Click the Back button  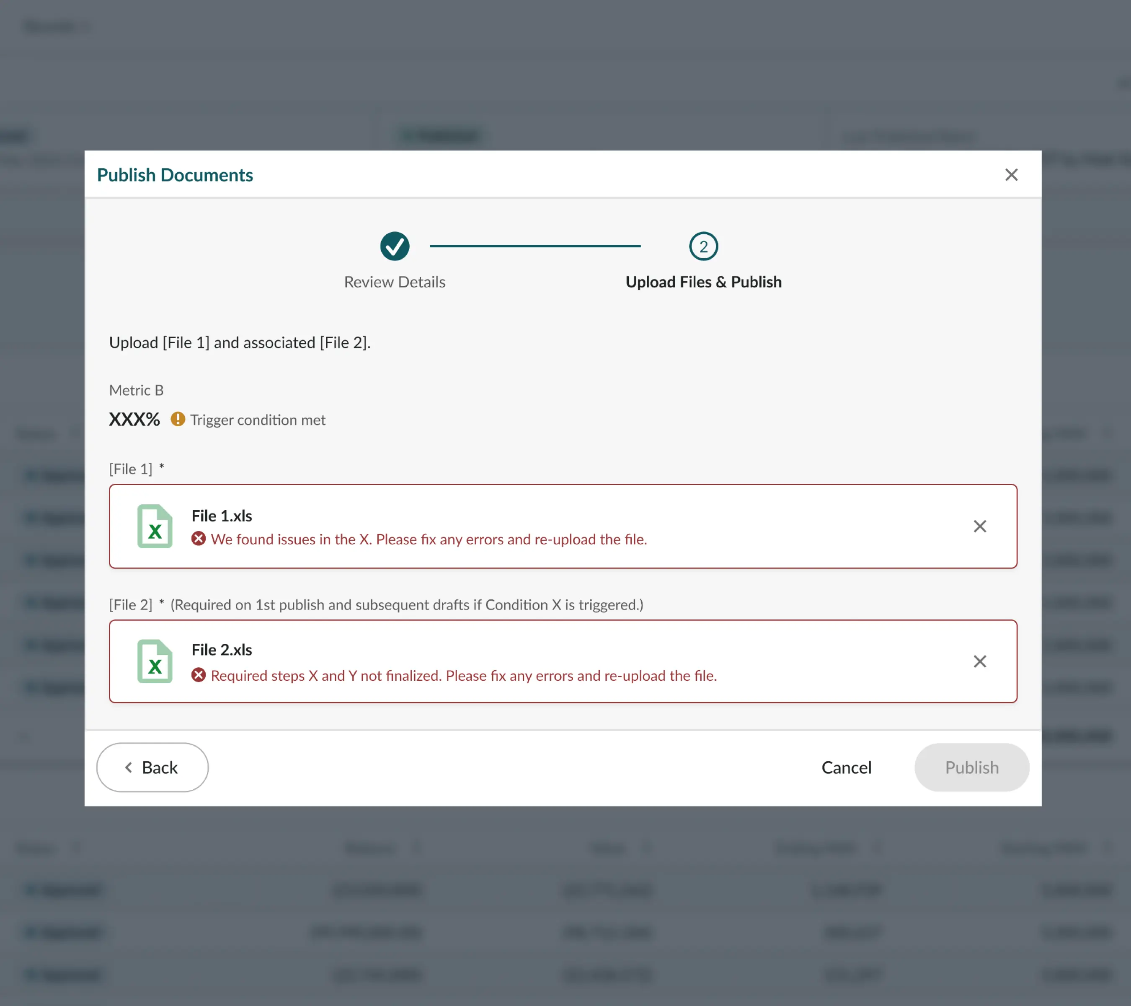152,767
